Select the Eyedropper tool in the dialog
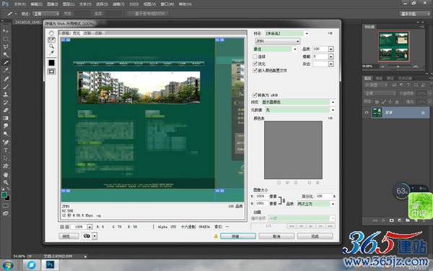The width and height of the screenshot is (433, 271). [x=51, y=53]
